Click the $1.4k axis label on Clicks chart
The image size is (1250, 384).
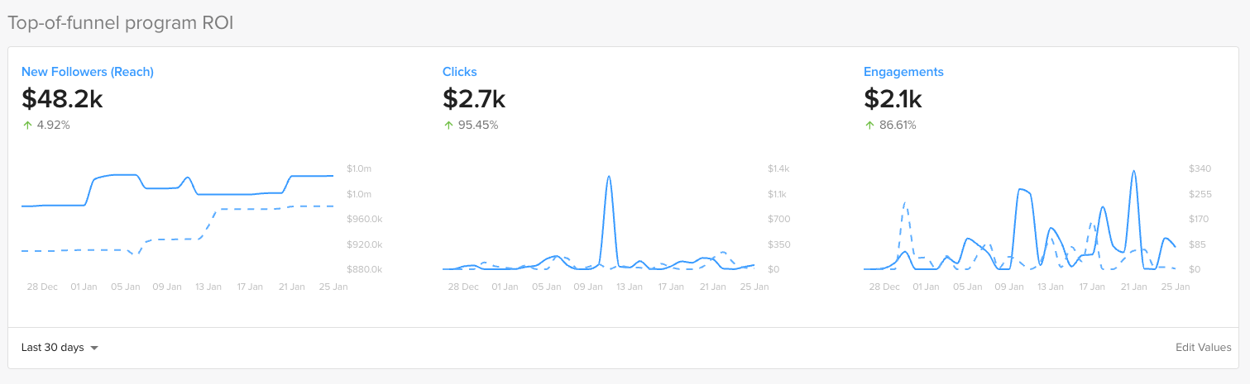[x=778, y=168]
